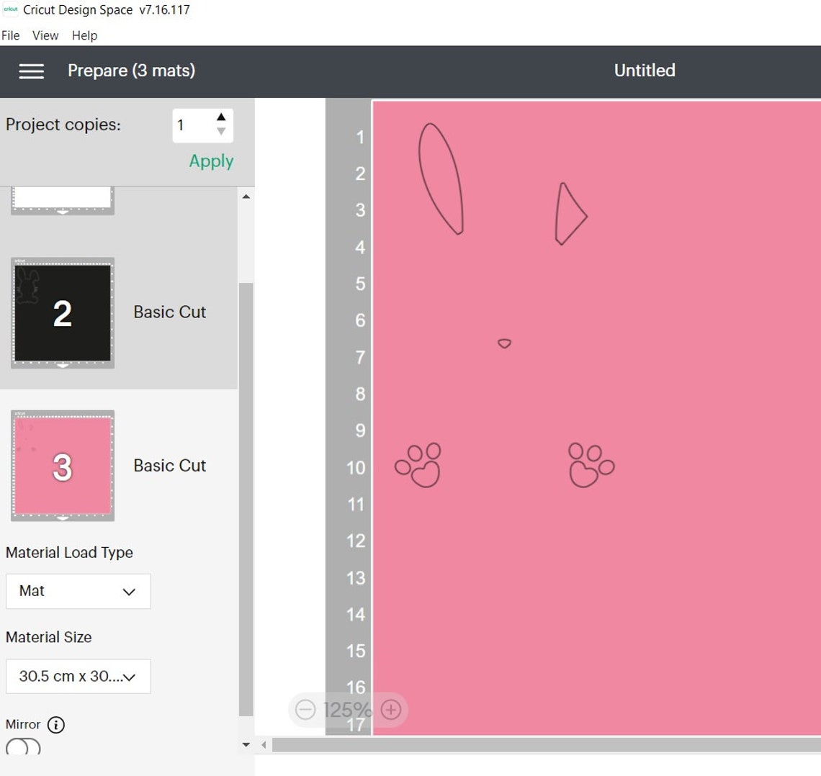Select the black mat 2 thumbnail

point(62,313)
